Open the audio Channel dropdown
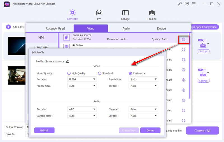 [x=143, y=109]
